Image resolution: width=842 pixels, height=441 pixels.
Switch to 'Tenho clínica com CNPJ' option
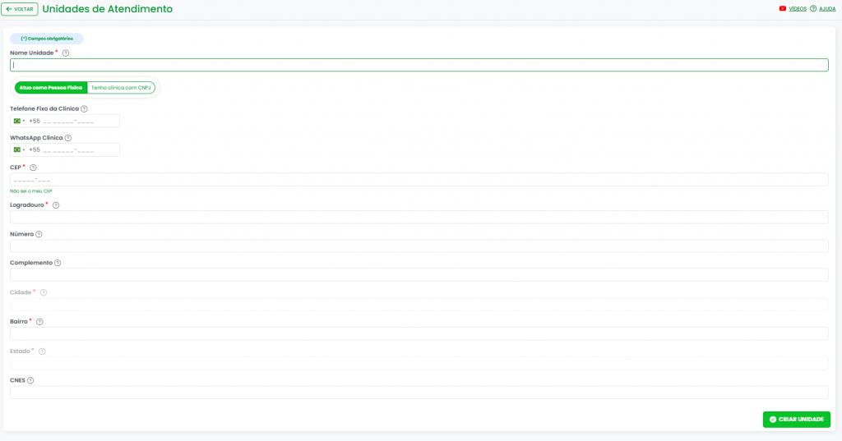(121, 87)
